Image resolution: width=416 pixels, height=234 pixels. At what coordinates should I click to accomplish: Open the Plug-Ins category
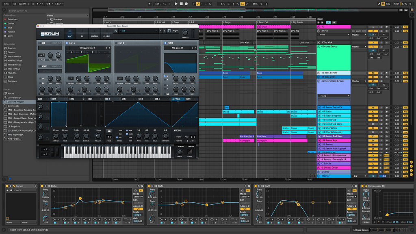click(12, 73)
